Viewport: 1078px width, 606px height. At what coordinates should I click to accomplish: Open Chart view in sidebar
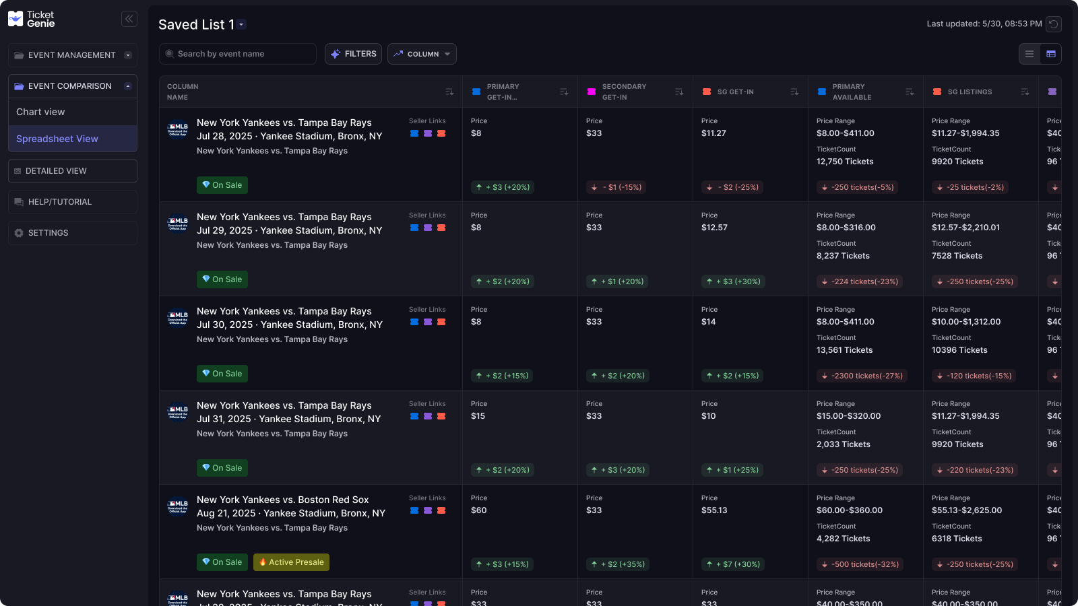[x=40, y=112]
